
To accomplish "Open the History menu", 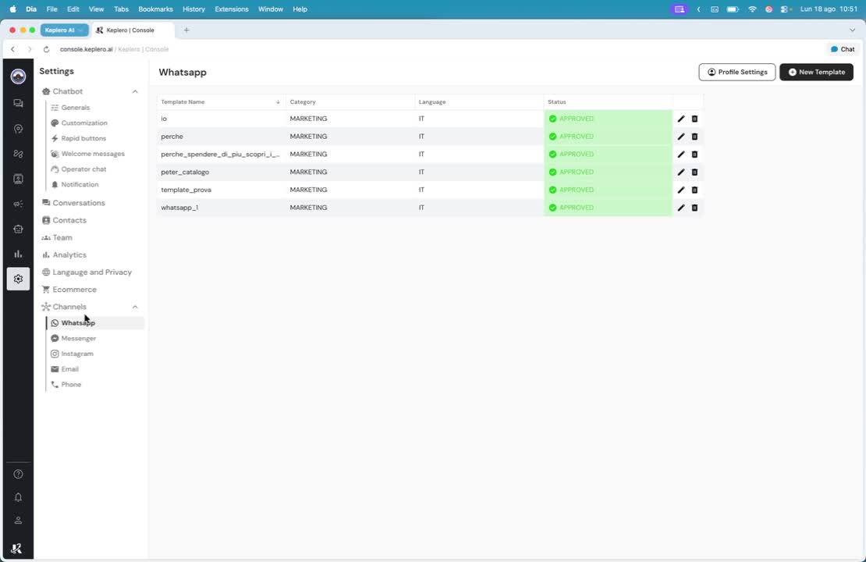I will tap(193, 9).
